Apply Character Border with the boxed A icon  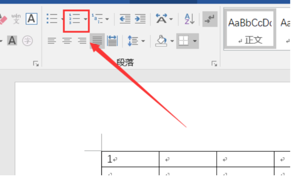tap(32, 19)
